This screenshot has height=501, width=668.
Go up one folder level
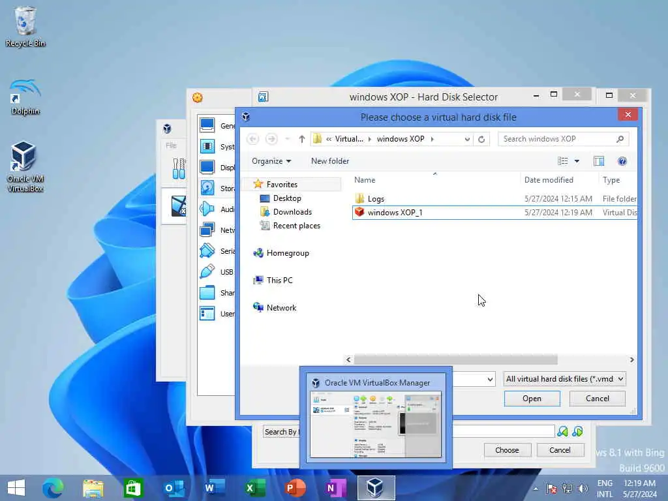[x=301, y=139]
